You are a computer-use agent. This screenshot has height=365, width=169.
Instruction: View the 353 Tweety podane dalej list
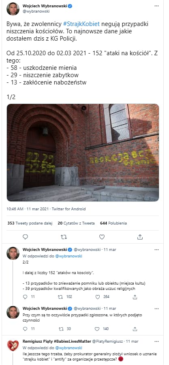pos(30,223)
